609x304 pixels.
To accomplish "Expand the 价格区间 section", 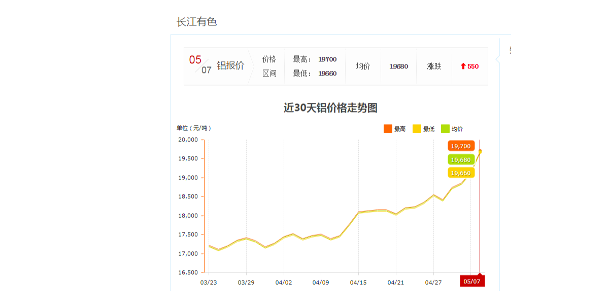I will pos(268,66).
